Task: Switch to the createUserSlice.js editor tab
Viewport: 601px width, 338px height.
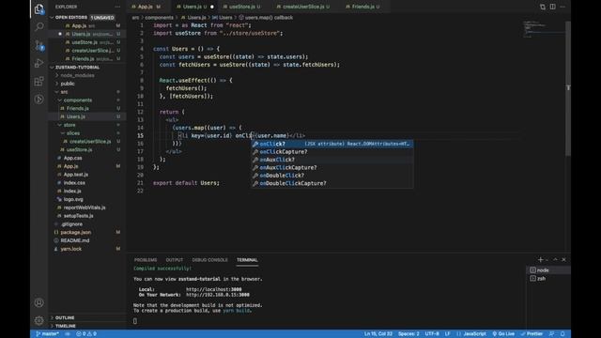Action: (302, 7)
